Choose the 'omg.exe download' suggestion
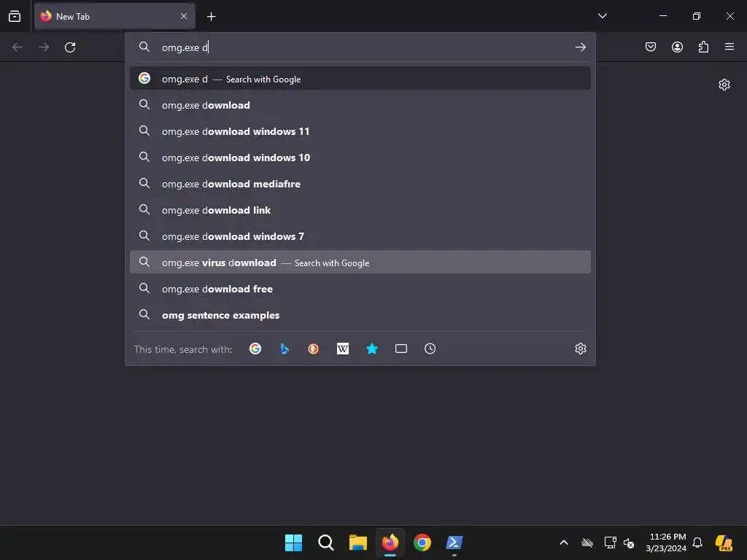This screenshot has height=560, width=747. click(x=360, y=105)
